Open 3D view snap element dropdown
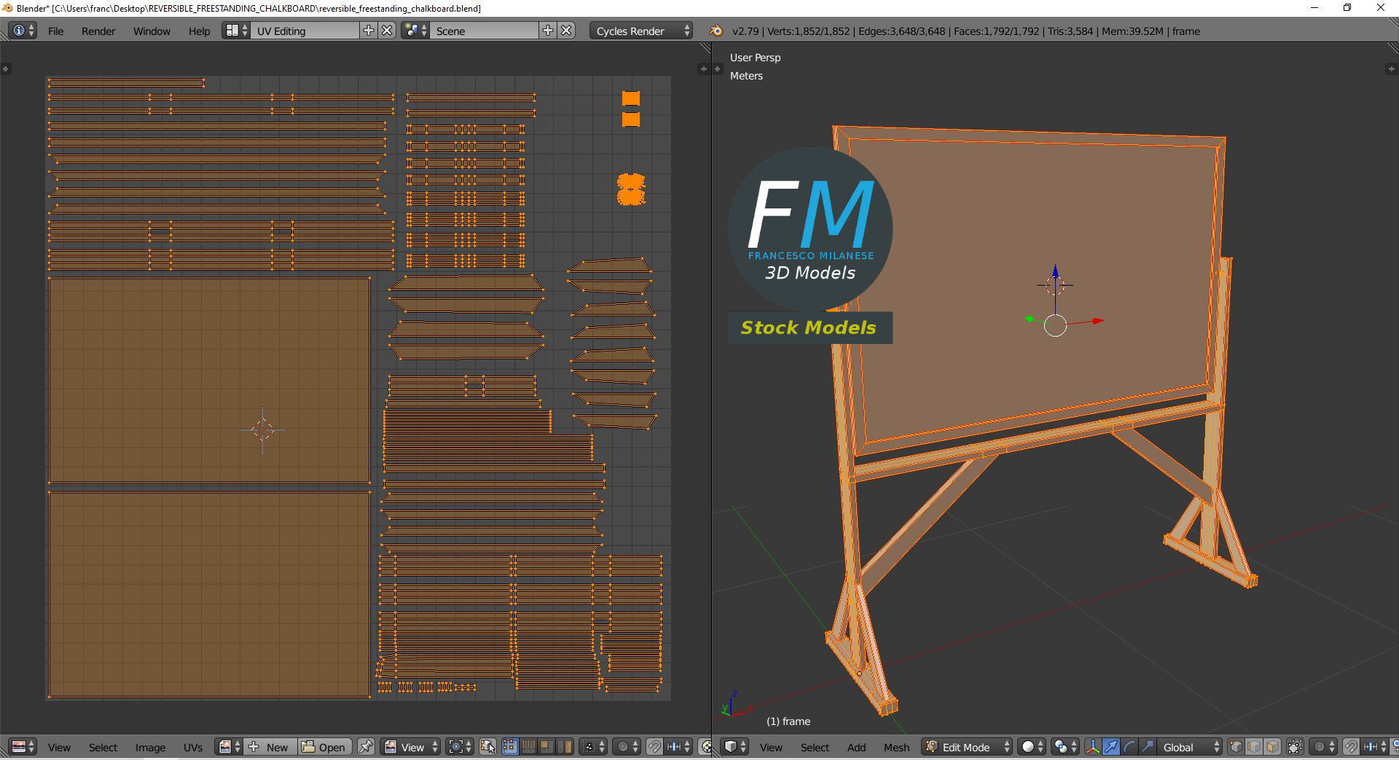 point(1376,747)
